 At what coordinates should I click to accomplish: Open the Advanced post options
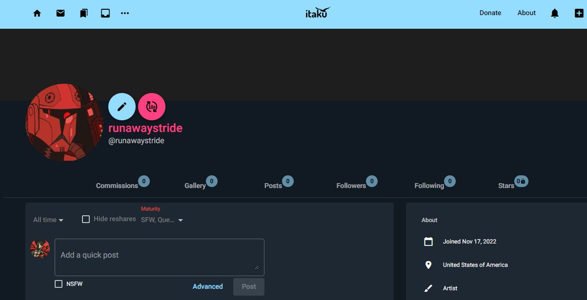tap(207, 287)
